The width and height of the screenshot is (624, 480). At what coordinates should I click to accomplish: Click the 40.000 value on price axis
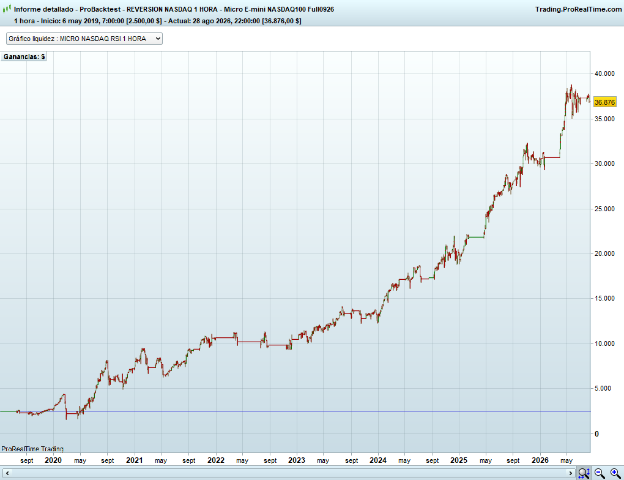click(604, 73)
